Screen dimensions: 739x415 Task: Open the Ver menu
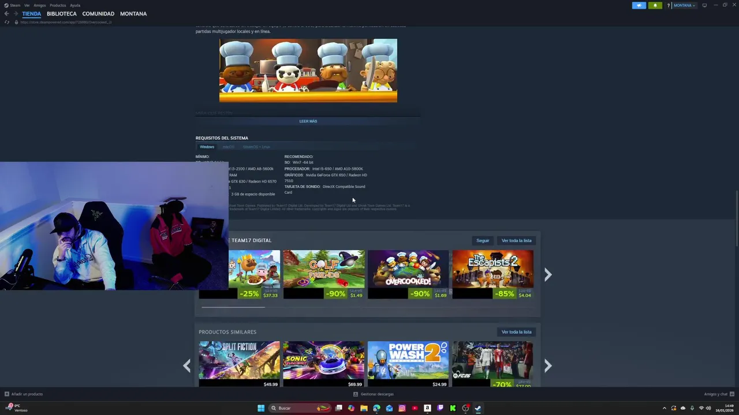tap(27, 5)
